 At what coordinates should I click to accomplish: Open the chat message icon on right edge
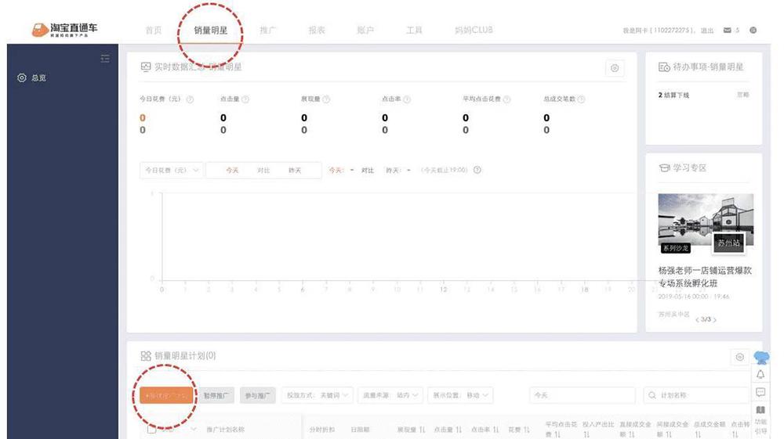point(760,392)
